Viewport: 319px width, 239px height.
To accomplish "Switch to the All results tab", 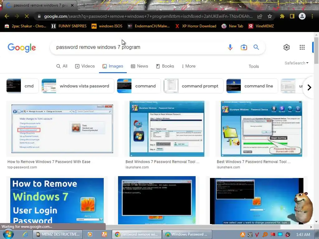I will click(62, 66).
